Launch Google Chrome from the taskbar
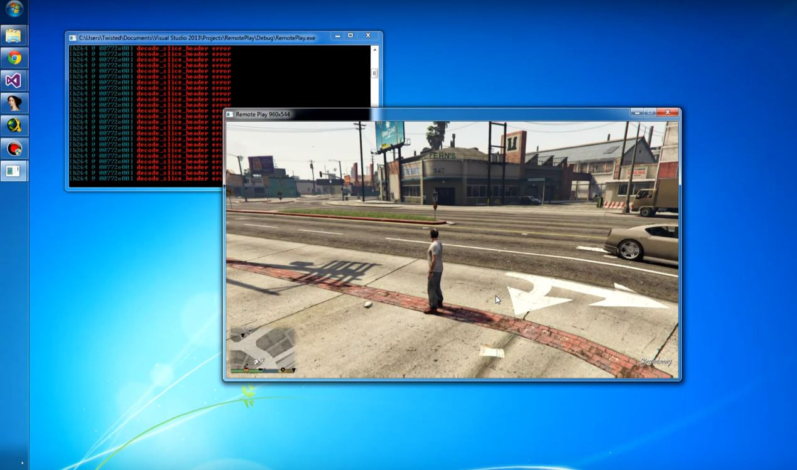Screen dimensions: 797x470 pos(14,58)
